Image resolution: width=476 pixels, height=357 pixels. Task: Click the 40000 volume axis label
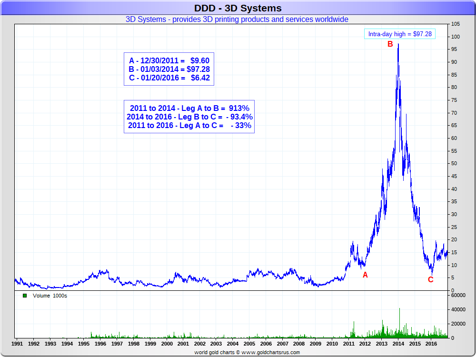(458, 310)
